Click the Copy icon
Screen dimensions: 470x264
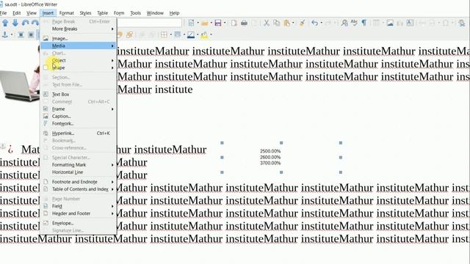click(x=276, y=23)
